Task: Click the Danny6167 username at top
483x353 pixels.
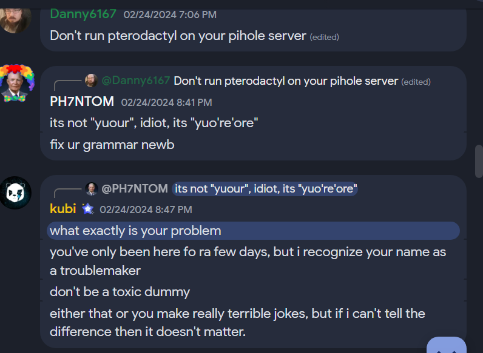Action: tap(83, 14)
